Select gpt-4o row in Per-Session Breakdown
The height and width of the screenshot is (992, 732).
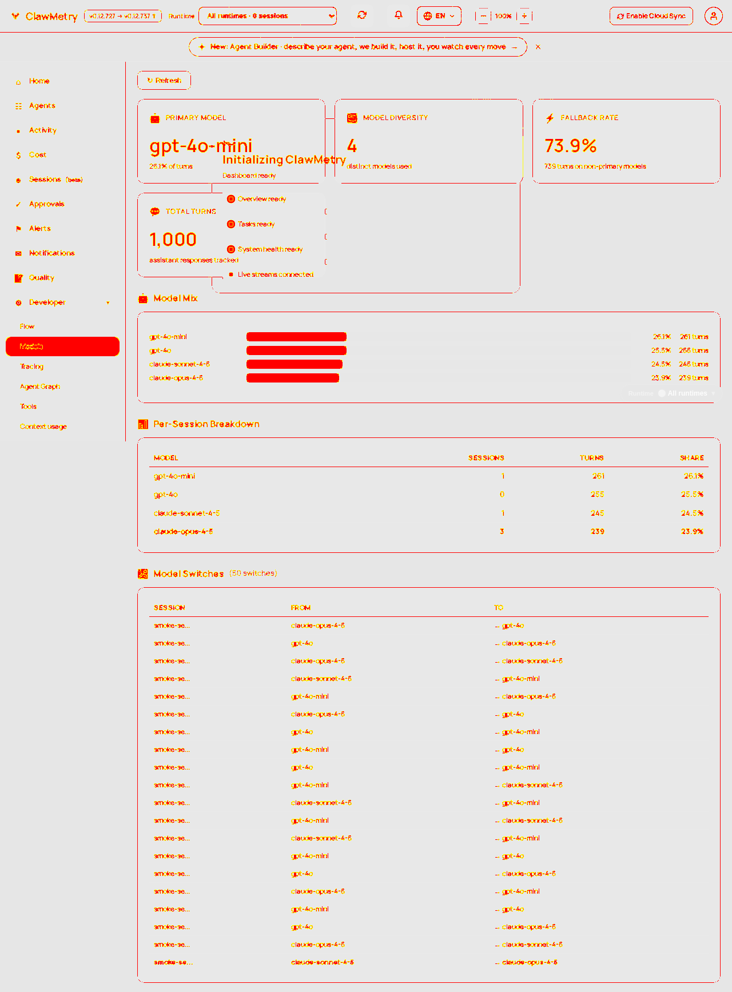pyautogui.click(x=429, y=495)
